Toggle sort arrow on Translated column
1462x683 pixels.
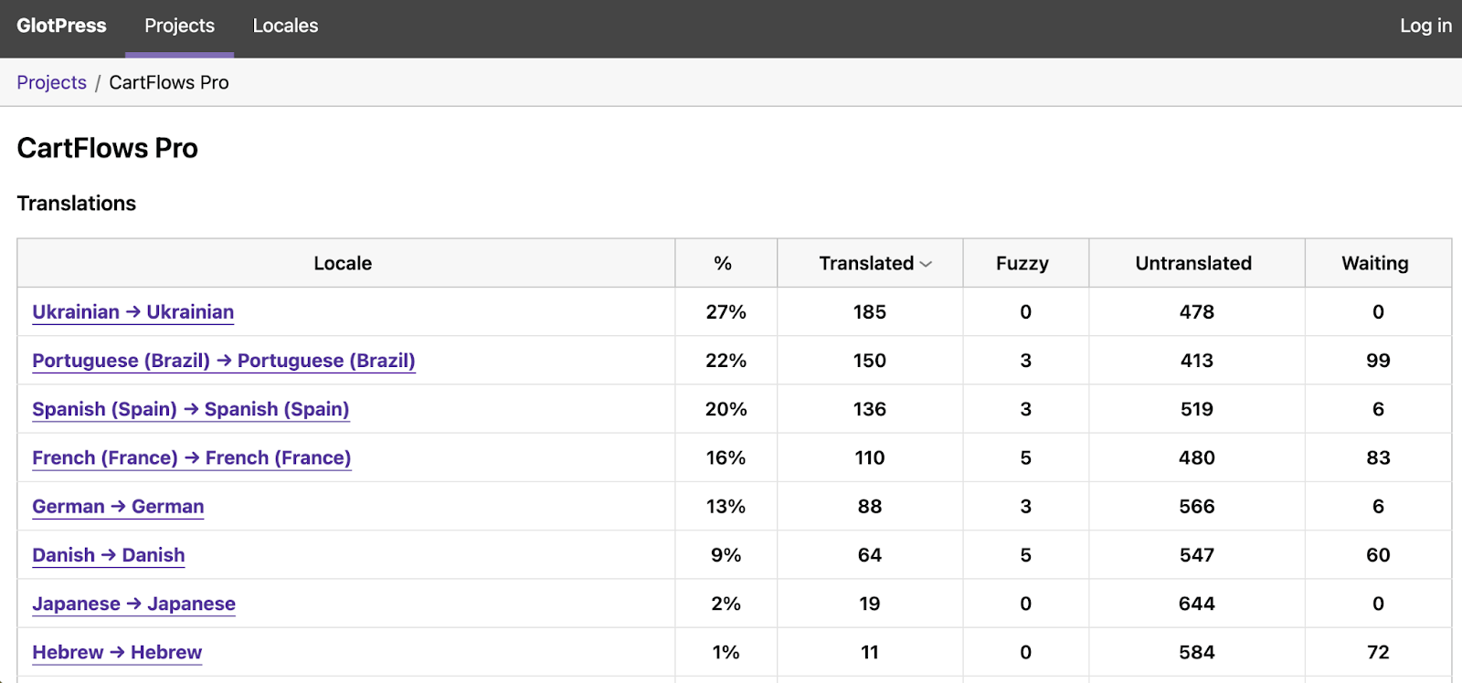[x=926, y=264]
